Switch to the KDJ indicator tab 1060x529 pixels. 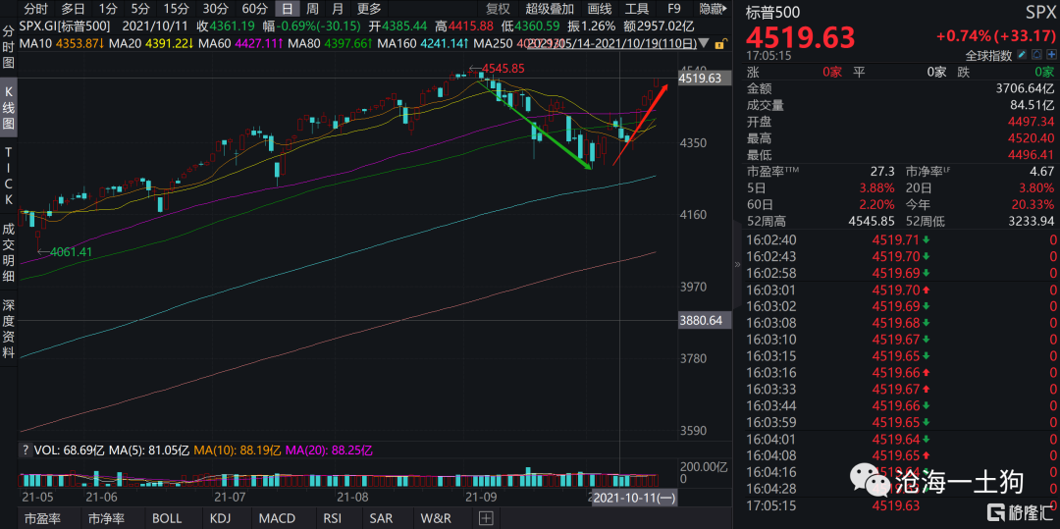pos(221,518)
